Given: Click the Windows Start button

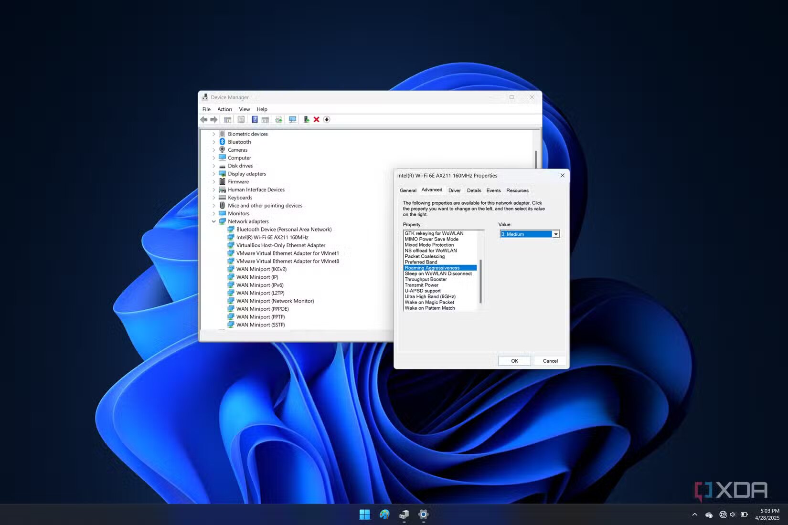Looking at the screenshot, I should pos(364,514).
